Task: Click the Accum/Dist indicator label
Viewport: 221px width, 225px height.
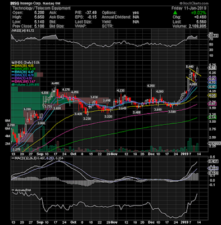Action: 21,190
